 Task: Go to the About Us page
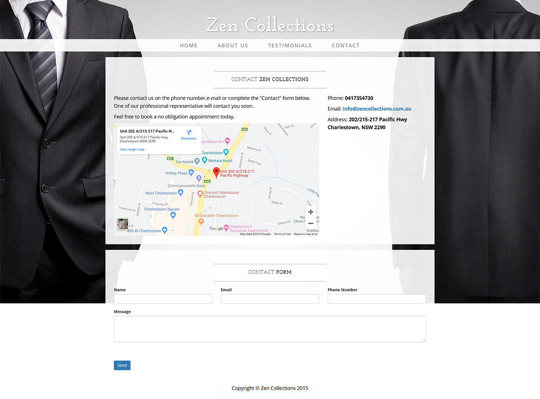(233, 45)
